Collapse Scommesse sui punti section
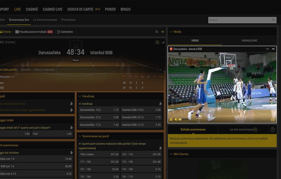This screenshot has width=281, height=179. point(80,136)
